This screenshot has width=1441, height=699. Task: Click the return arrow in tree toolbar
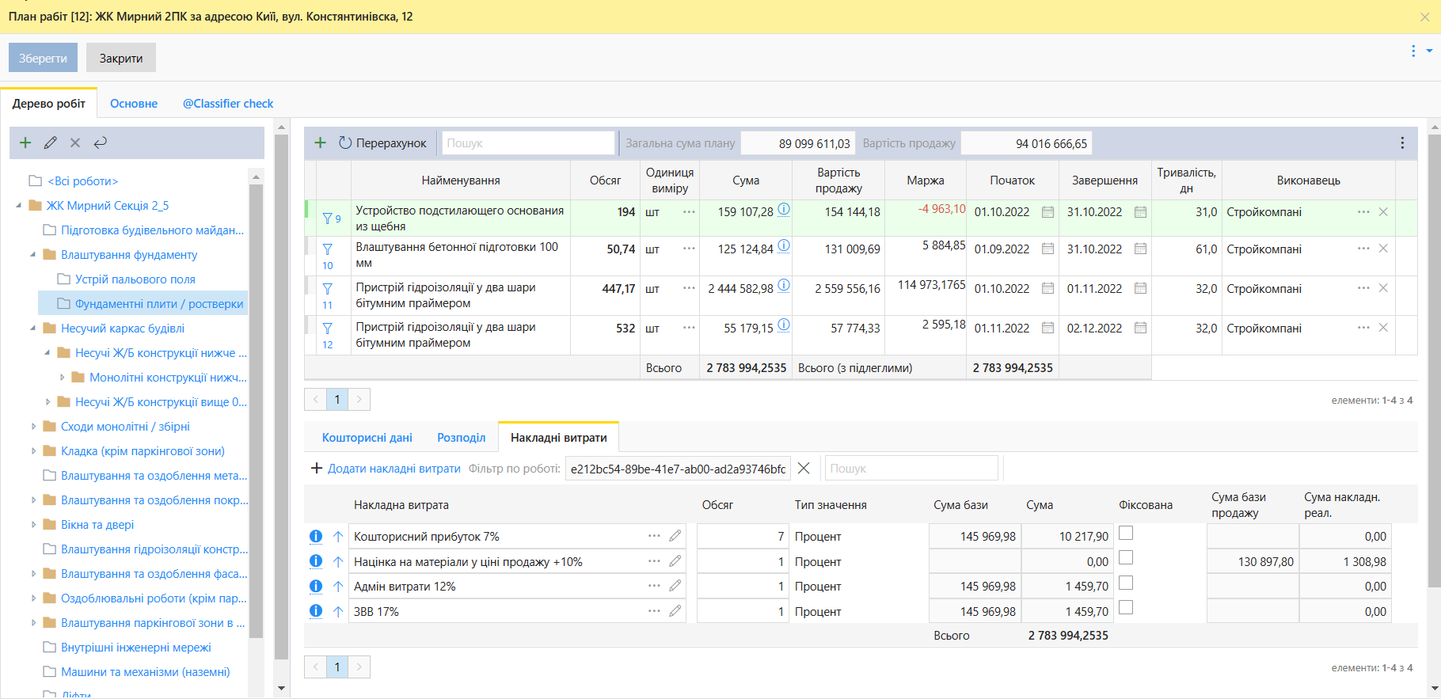pos(100,142)
